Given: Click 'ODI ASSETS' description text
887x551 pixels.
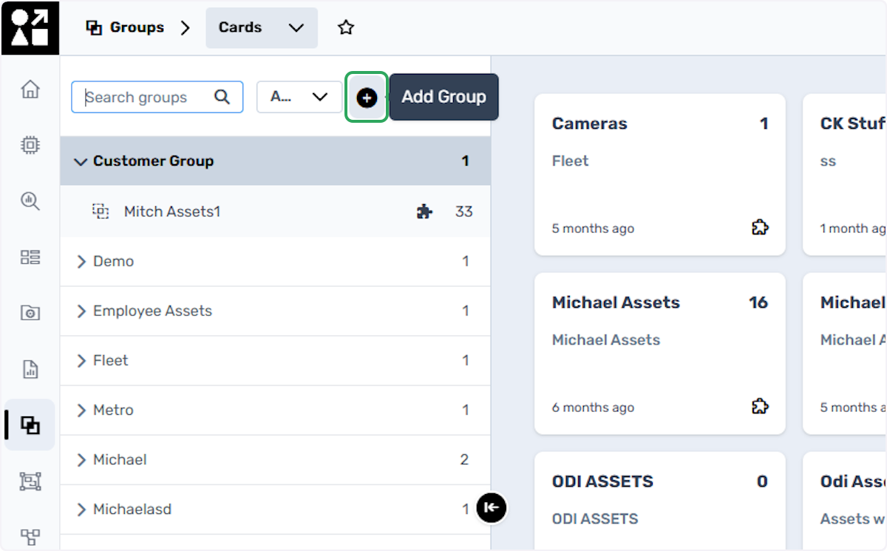Looking at the screenshot, I should (x=595, y=518).
